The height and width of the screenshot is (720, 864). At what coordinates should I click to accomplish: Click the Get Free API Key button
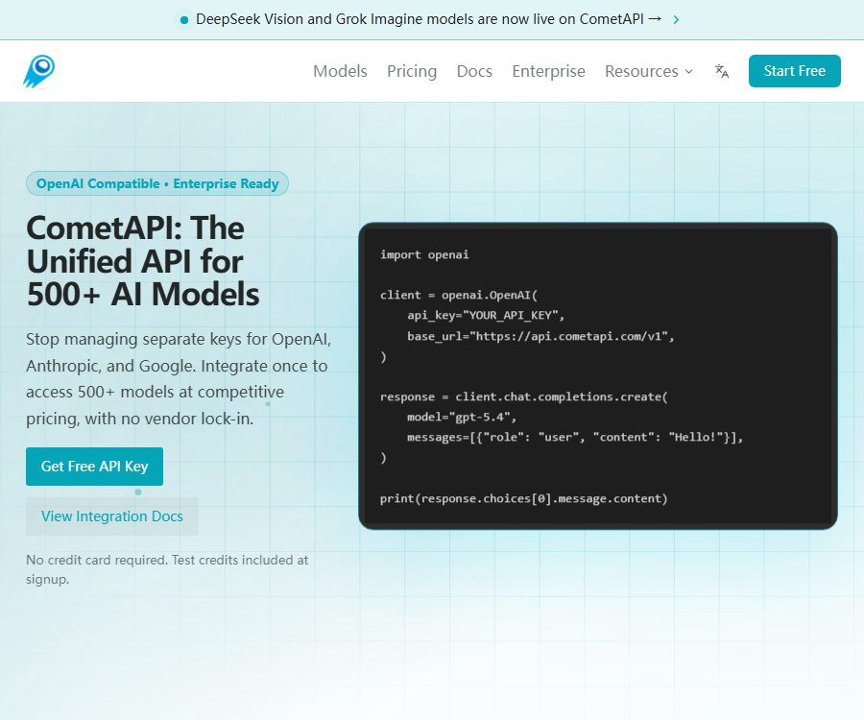coord(94,467)
